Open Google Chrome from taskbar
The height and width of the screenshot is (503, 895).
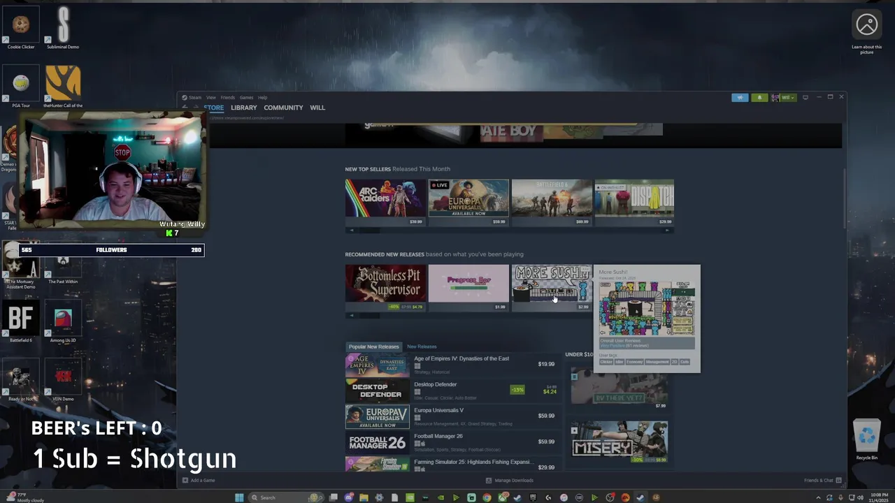[x=487, y=497]
